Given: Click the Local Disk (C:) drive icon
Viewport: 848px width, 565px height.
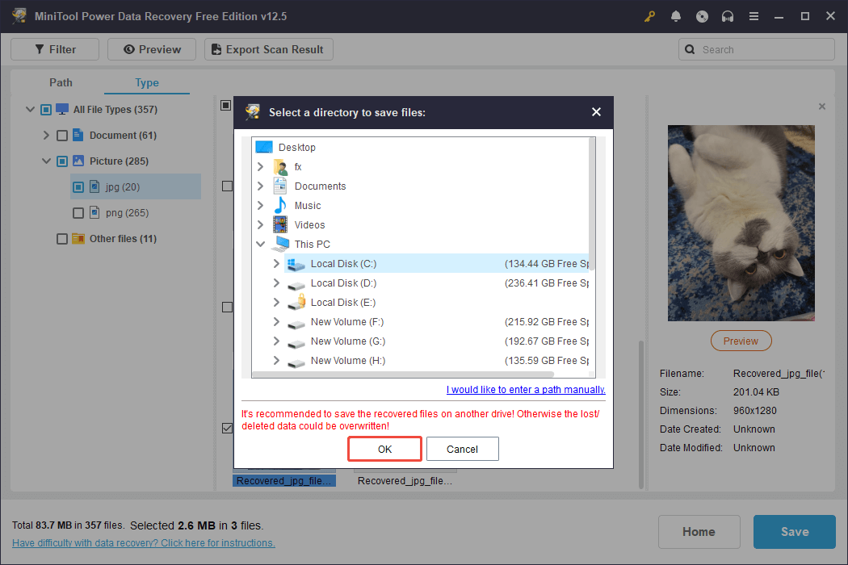Looking at the screenshot, I should [x=296, y=264].
